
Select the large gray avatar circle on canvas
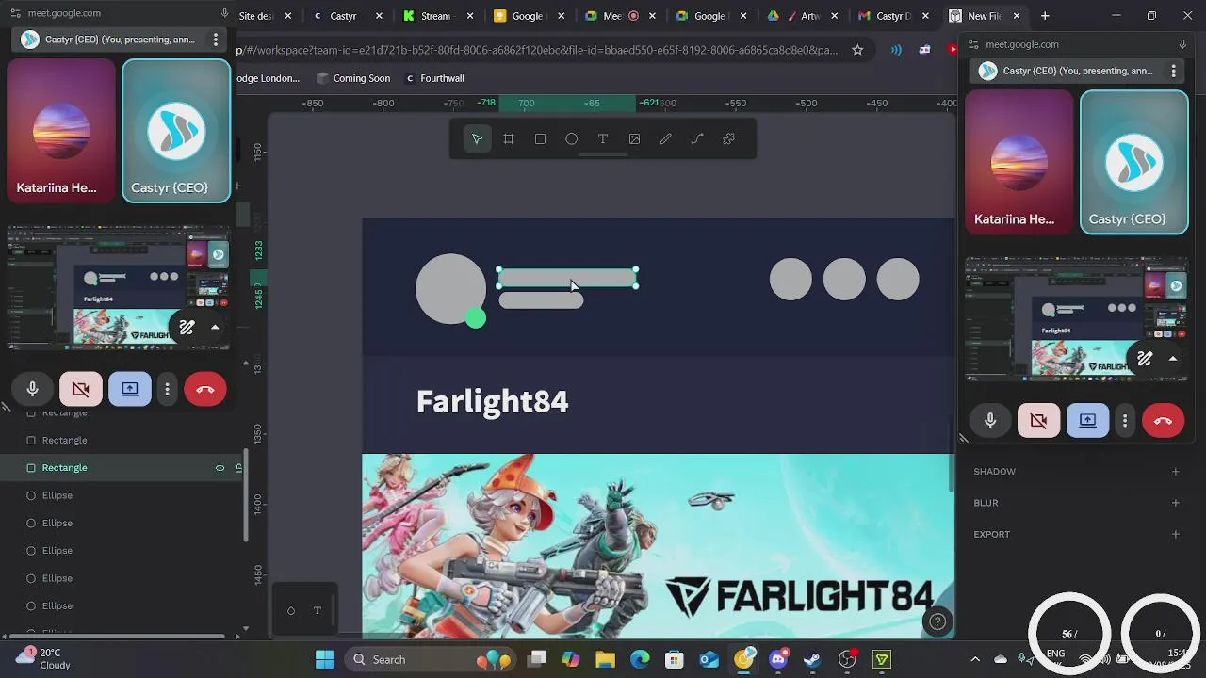[x=450, y=289]
